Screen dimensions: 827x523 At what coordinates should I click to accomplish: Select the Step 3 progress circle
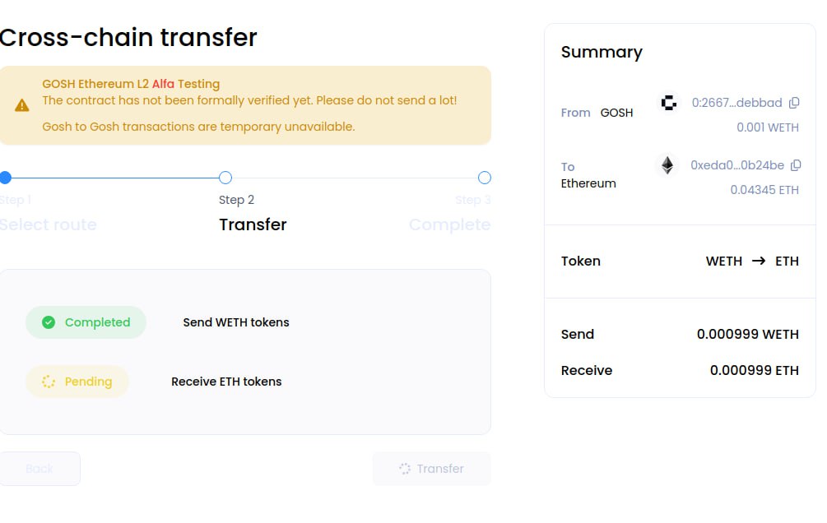[485, 178]
